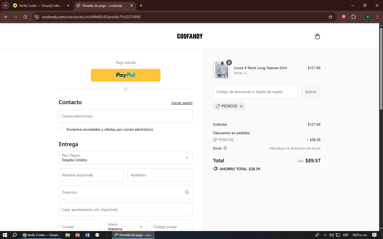383x239 pixels.
Task: Open the Estado Alabama dropdown
Action: pos(126,226)
